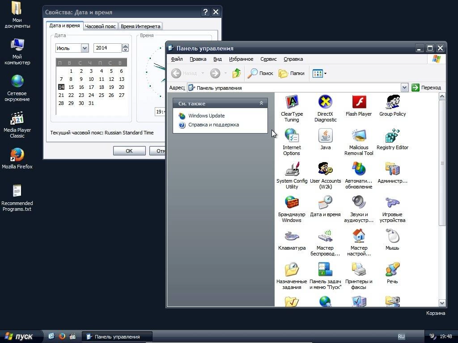Open Malicious Removal Tool icon
This screenshot has width=458, height=343.
(x=359, y=142)
